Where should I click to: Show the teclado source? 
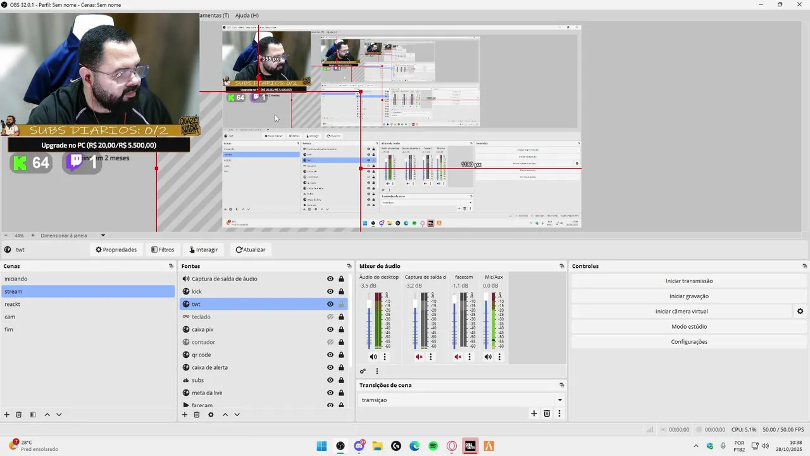click(330, 317)
